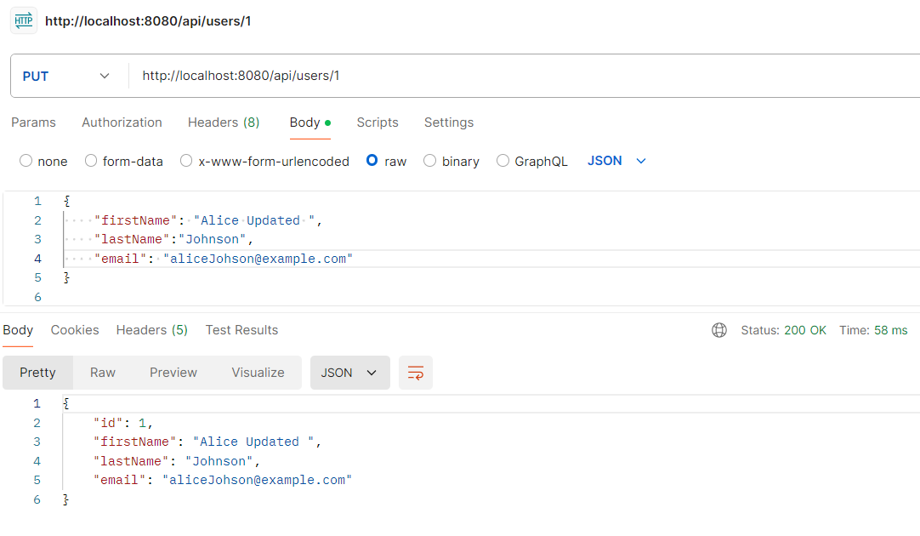Open the PUT method dropdown

[x=68, y=76]
